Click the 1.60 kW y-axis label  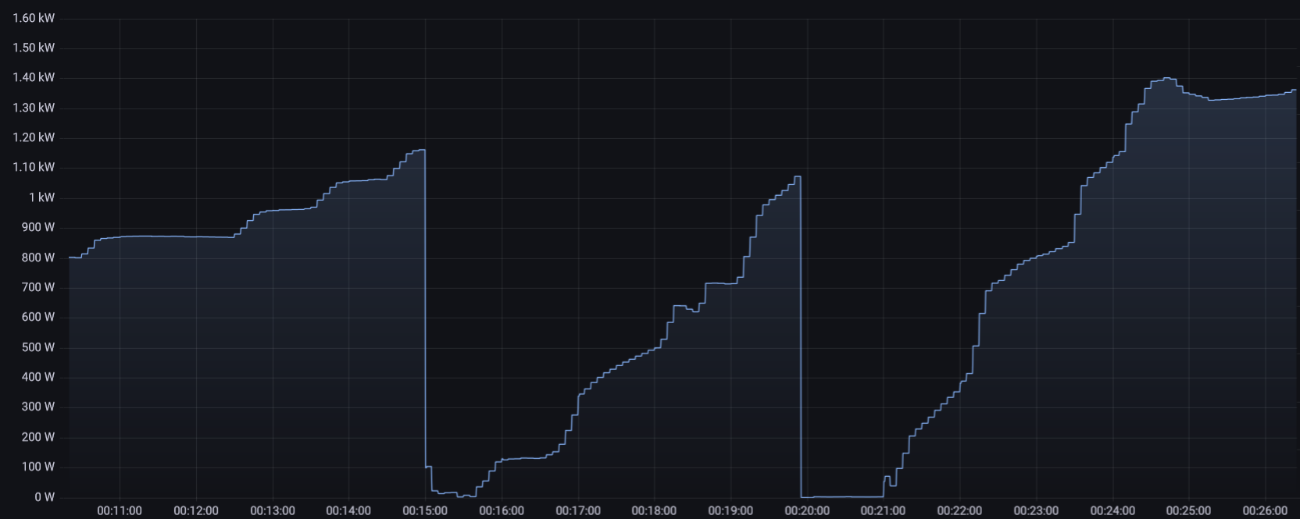point(34,18)
